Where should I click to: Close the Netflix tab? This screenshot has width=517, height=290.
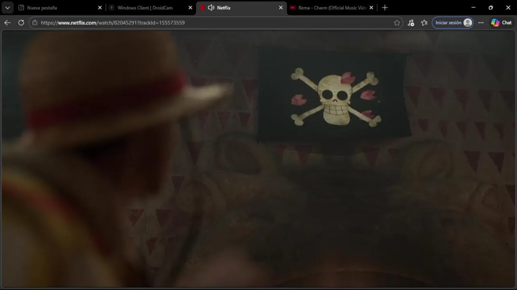point(281,8)
